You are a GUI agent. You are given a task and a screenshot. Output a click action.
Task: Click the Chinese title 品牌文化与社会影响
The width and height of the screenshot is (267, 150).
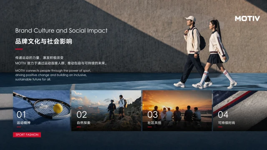click(x=44, y=41)
